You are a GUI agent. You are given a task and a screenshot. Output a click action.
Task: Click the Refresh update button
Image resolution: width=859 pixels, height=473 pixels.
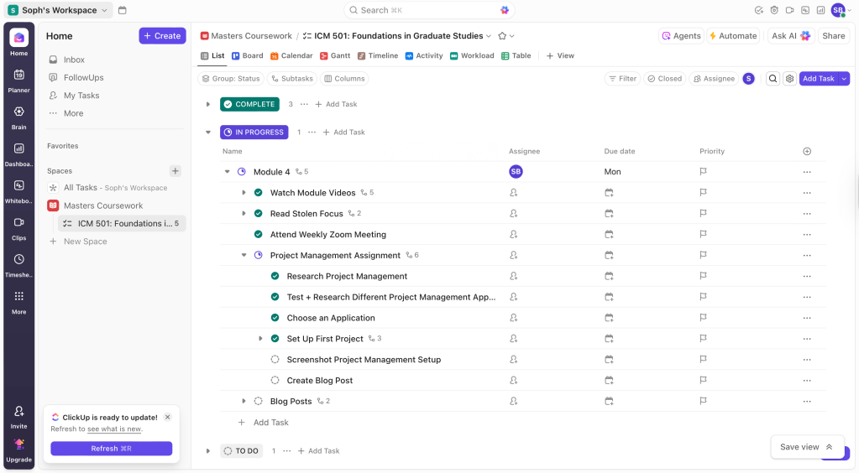[x=111, y=449]
